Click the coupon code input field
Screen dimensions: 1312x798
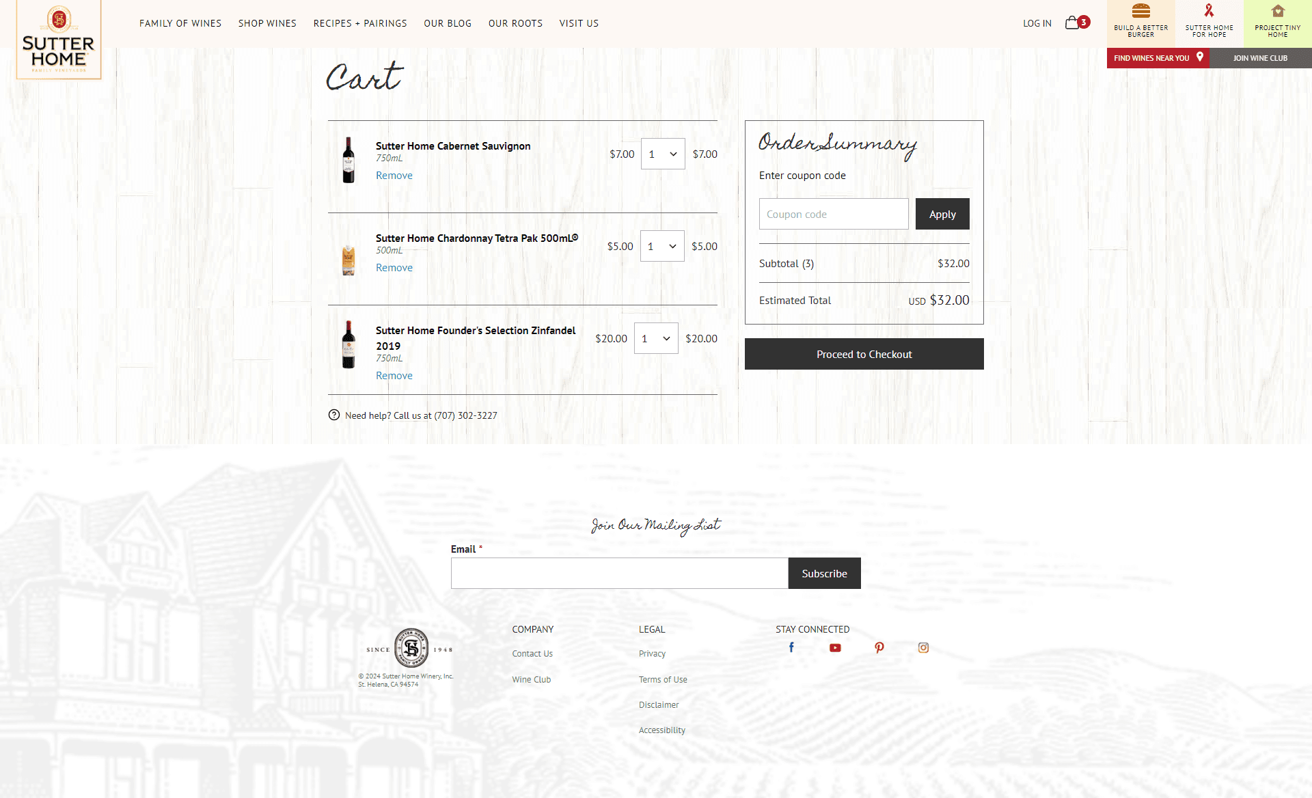click(x=833, y=214)
